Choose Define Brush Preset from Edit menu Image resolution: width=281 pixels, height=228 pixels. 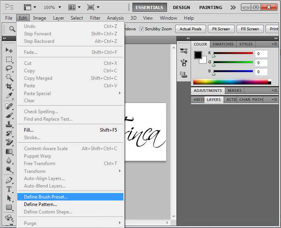click(70, 197)
